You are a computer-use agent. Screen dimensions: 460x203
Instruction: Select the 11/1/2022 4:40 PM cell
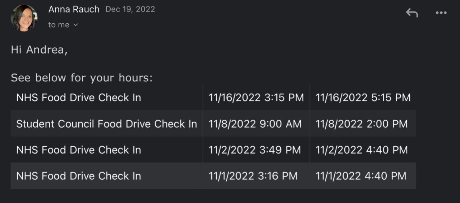tap(361, 176)
